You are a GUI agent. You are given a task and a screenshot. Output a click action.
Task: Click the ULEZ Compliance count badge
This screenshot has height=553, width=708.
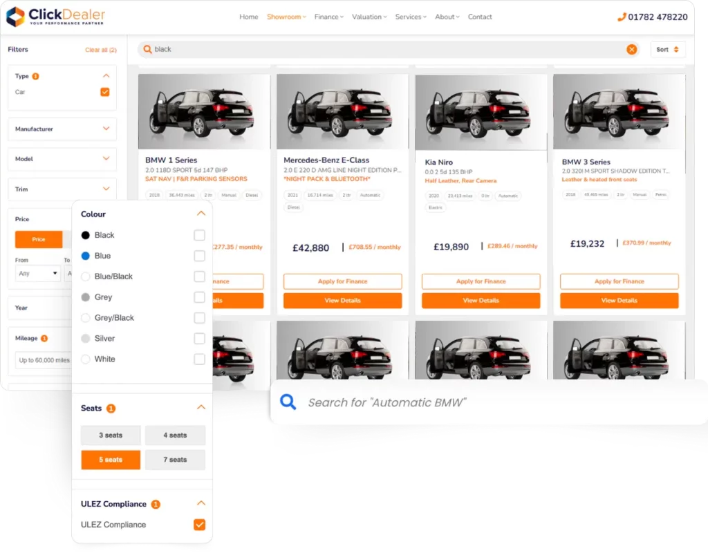click(156, 504)
